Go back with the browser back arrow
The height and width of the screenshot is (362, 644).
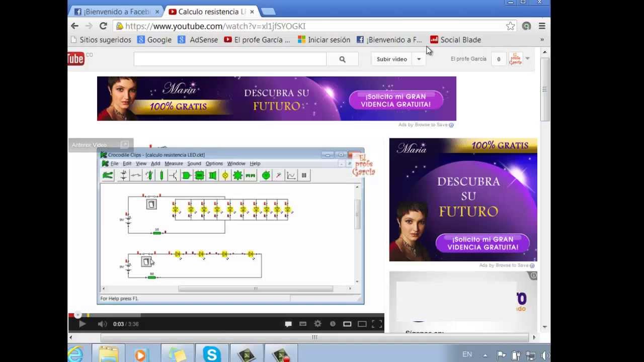pos(74,26)
